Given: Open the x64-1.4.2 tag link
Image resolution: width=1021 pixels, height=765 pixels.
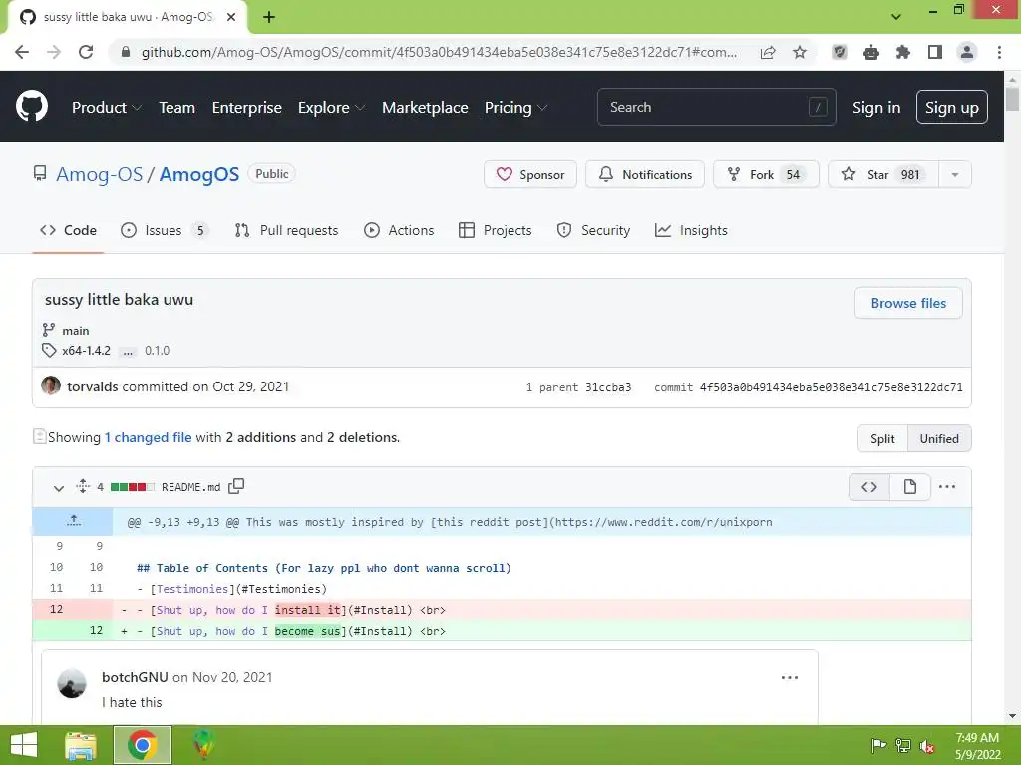Looking at the screenshot, I should (x=86, y=351).
